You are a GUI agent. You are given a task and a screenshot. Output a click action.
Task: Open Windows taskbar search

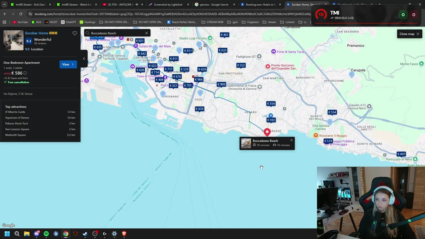[17, 234]
